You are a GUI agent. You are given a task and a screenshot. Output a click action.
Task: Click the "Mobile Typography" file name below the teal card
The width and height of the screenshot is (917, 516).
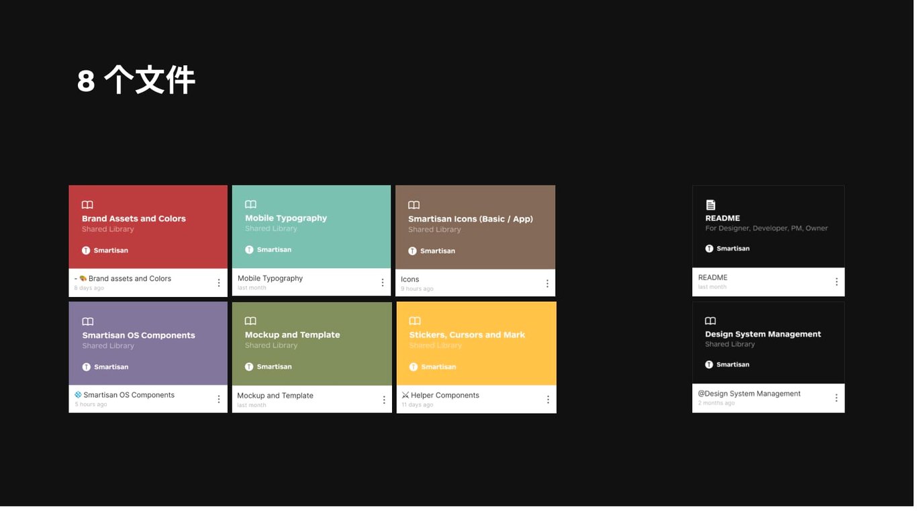271,278
